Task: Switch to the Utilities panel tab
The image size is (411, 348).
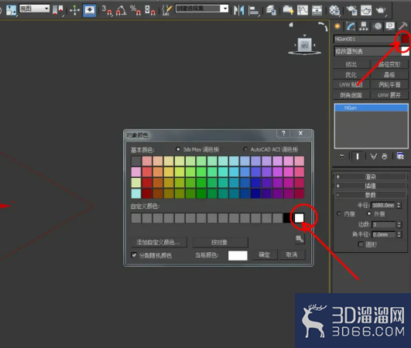Action: click(403, 26)
